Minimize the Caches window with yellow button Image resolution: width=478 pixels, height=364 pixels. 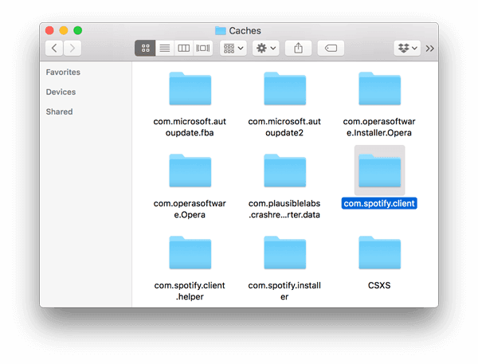coord(64,30)
